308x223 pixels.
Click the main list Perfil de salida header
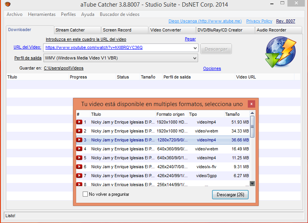tap(198, 77)
